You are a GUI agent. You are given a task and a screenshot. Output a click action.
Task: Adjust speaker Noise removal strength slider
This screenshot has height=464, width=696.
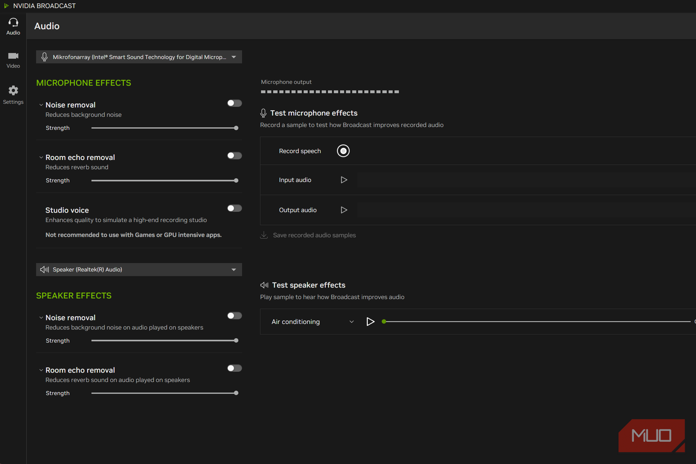point(165,341)
